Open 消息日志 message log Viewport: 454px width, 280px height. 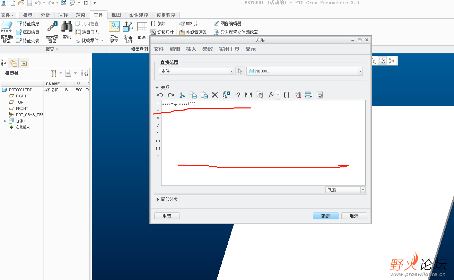[x=87, y=32]
